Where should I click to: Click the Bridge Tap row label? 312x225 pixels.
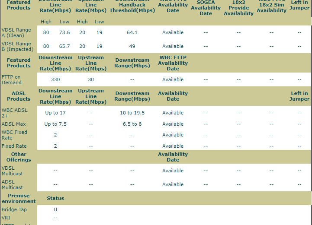coord(14,209)
